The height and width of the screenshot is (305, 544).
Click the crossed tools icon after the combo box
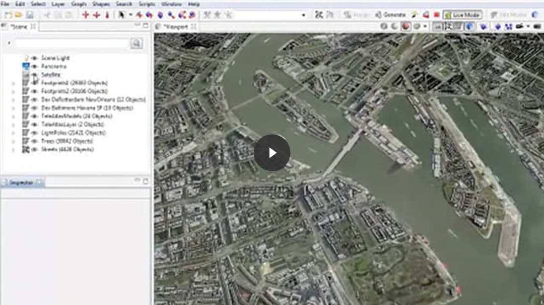pyautogui.click(x=319, y=15)
